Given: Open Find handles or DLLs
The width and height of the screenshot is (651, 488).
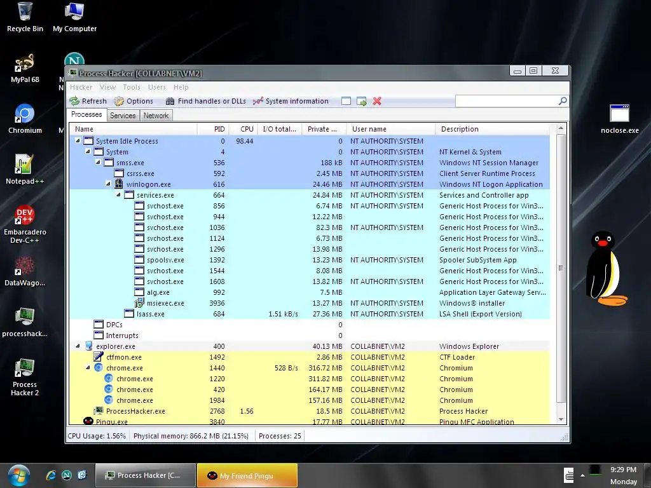Looking at the screenshot, I should click(x=205, y=101).
